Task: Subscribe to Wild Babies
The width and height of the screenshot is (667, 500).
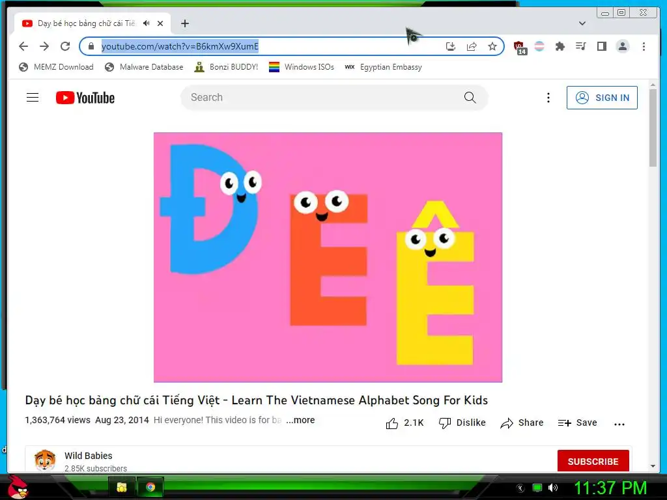Action: (593, 462)
